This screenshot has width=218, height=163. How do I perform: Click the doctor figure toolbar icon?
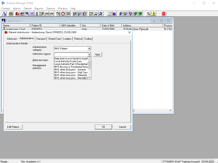(x=4, y=14)
